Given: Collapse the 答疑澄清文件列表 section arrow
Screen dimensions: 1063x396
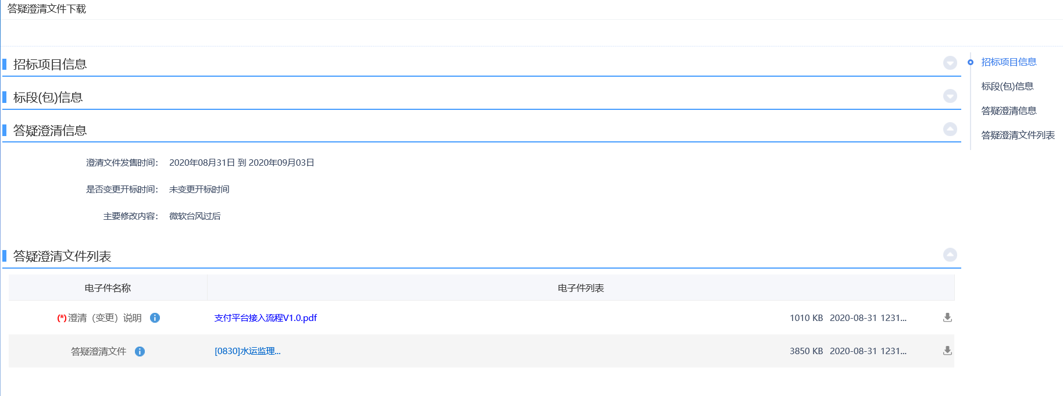Looking at the screenshot, I should click(950, 255).
